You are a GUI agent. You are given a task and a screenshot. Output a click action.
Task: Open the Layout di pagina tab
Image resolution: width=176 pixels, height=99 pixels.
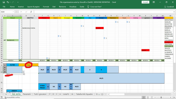33,7
